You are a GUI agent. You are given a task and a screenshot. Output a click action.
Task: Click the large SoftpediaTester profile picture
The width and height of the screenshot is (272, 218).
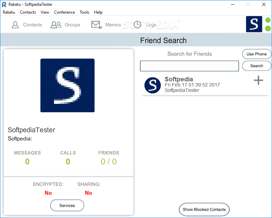(67, 85)
